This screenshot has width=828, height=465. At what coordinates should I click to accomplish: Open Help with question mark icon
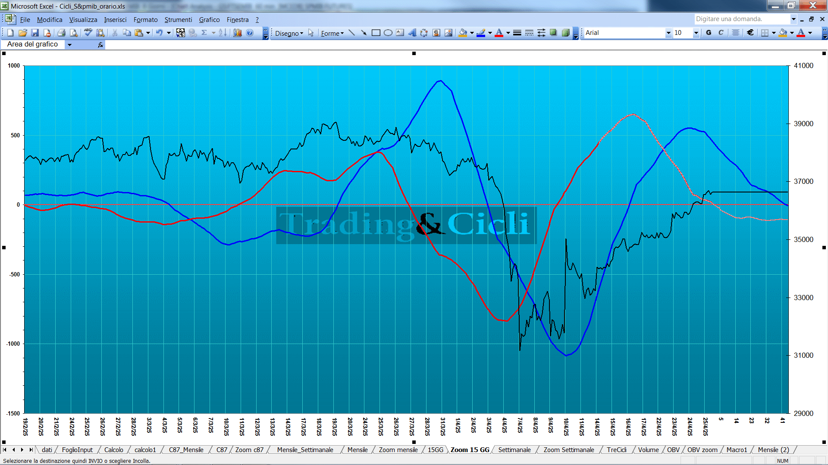(250, 33)
